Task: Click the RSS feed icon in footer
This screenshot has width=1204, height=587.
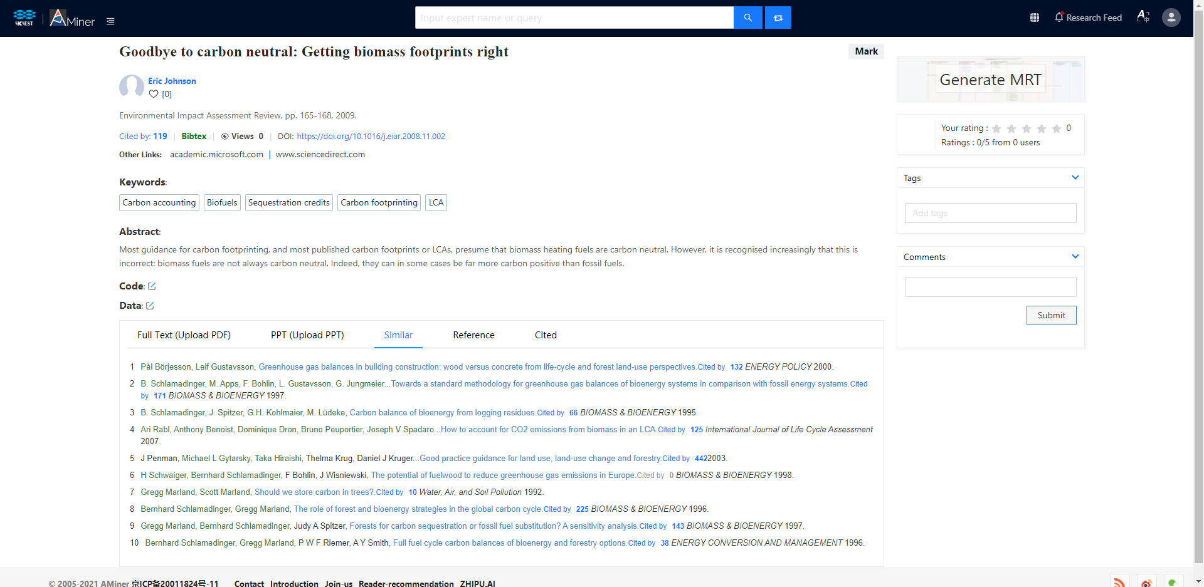Action: (1120, 582)
